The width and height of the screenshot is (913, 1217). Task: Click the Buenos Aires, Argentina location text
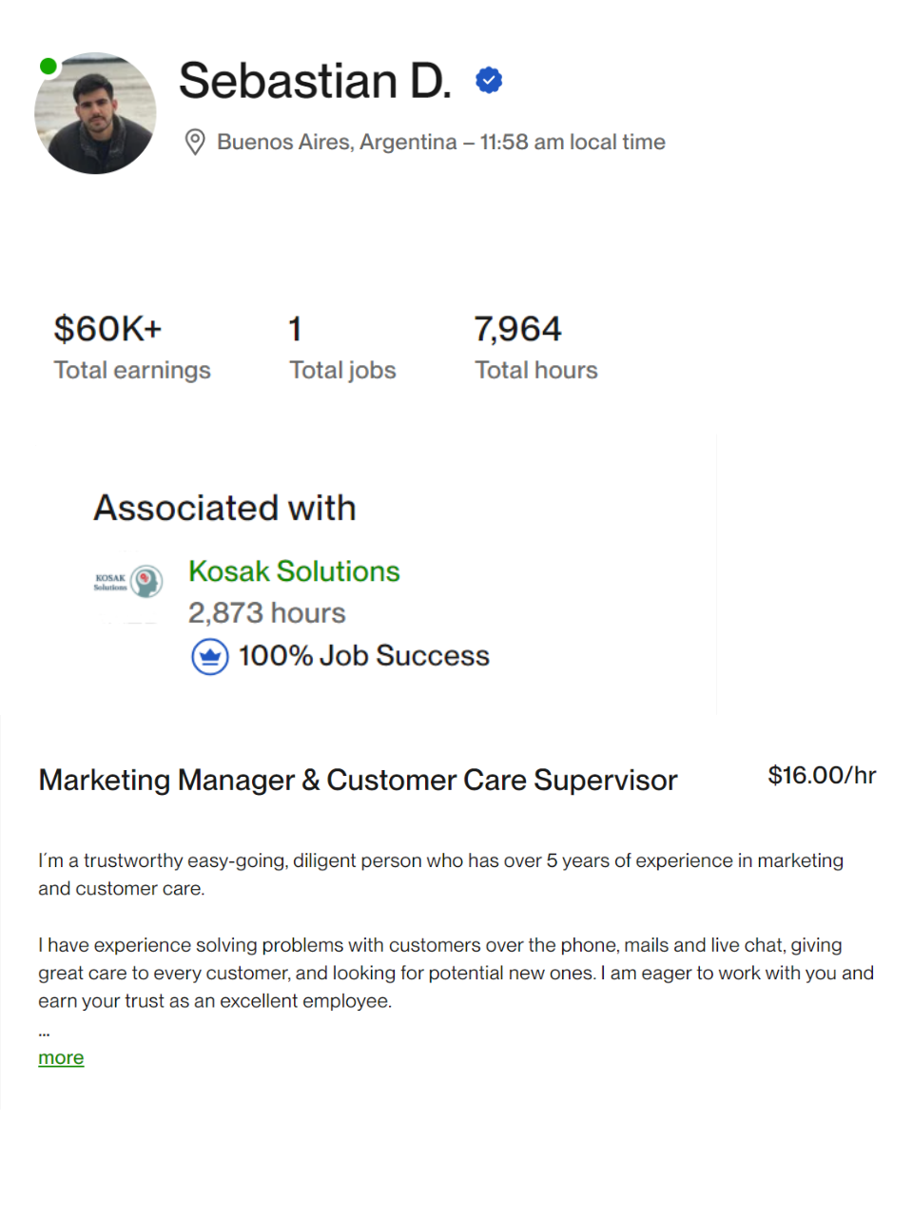pyautogui.click(x=337, y=143)
